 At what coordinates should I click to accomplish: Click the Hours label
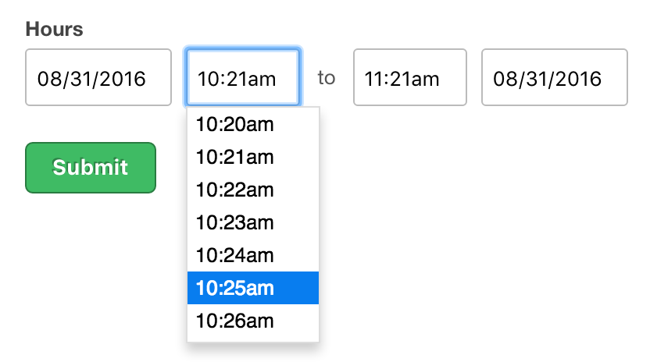pos(55,30)
